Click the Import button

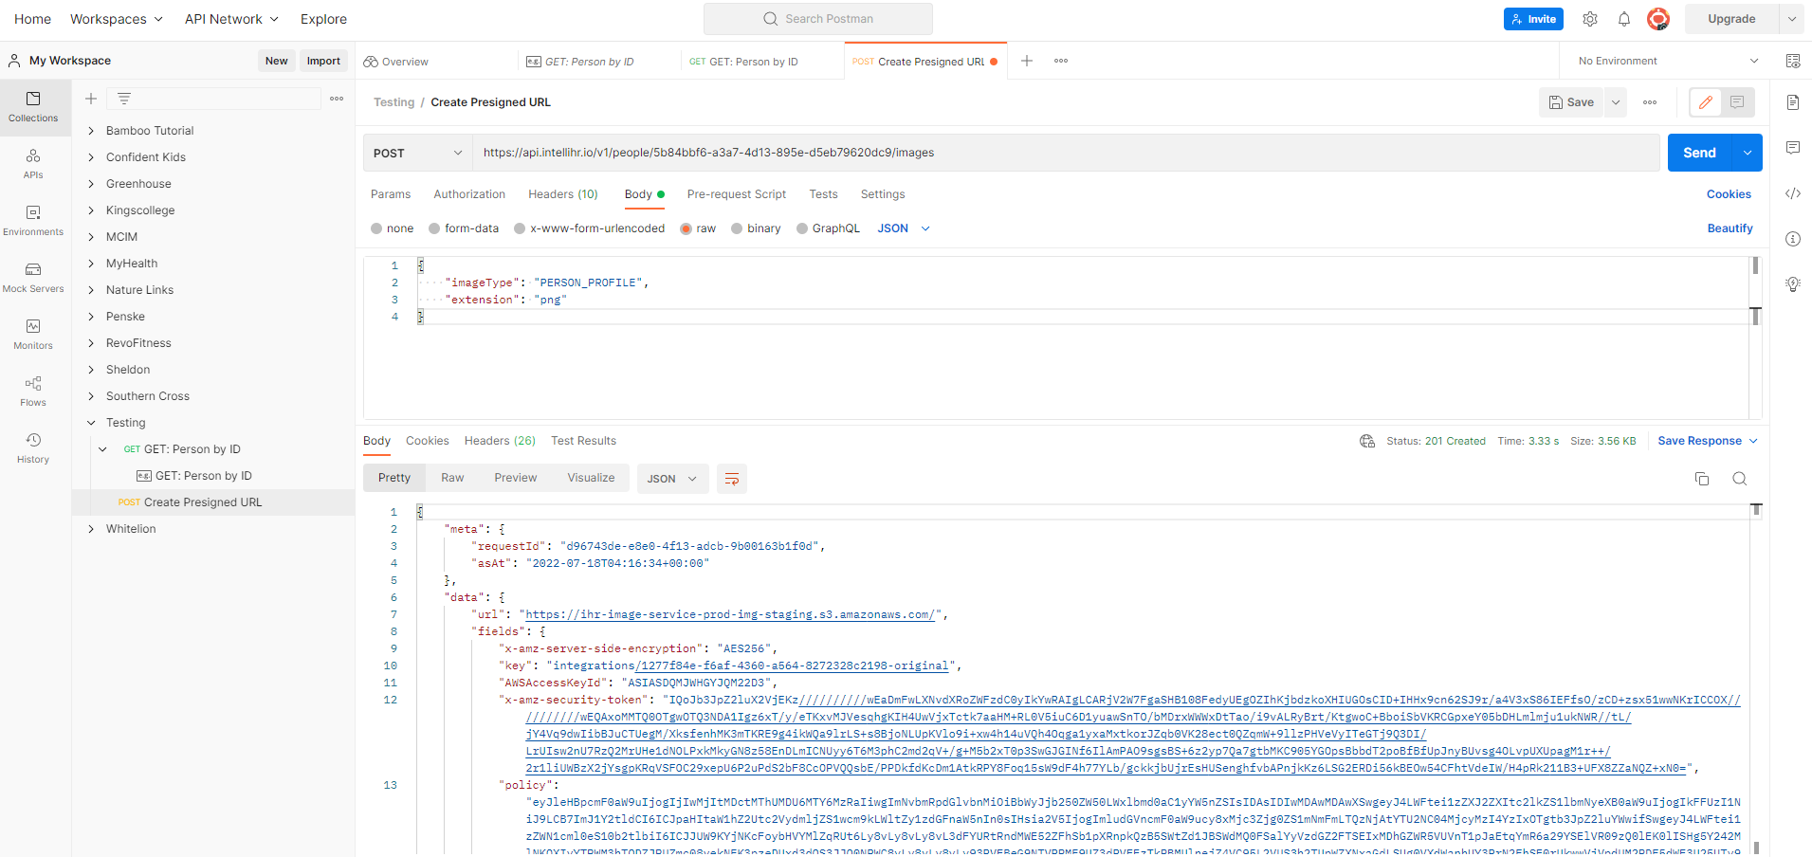tap(323, 61)
